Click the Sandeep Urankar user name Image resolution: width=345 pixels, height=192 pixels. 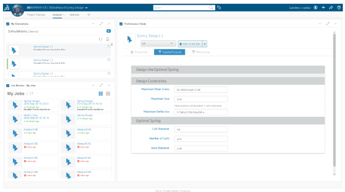coord(299,7)
